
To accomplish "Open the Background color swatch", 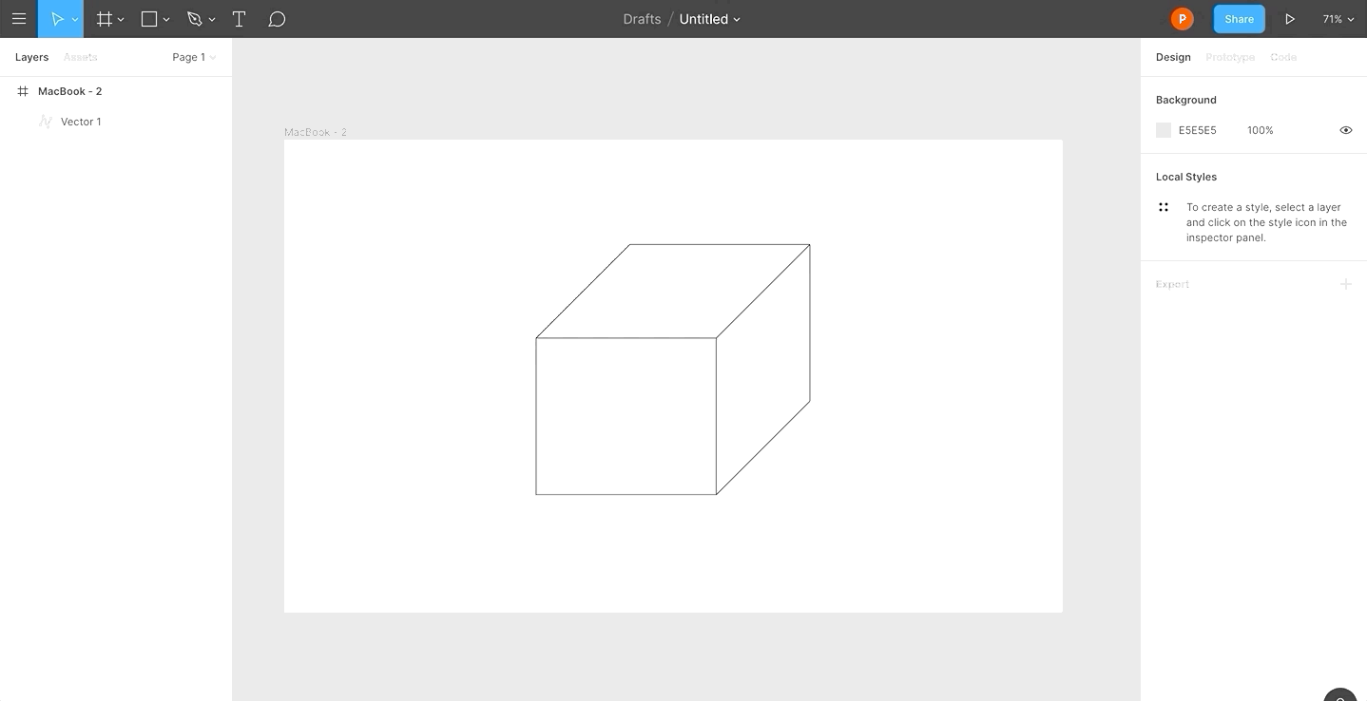I will 1163,130.
